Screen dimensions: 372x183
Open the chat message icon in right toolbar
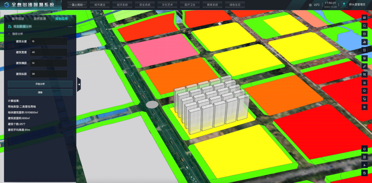(x=364, y=18)
